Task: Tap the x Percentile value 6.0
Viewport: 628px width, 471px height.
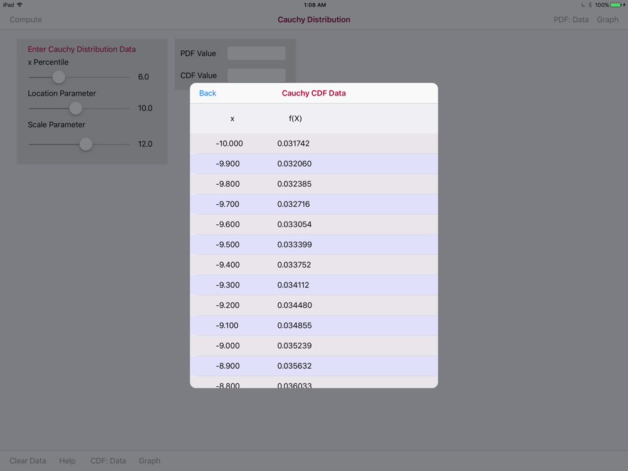Action: point(143,77)
